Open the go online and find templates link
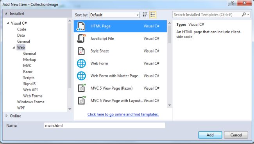This screenshot has height=144, width=254. 123,114
